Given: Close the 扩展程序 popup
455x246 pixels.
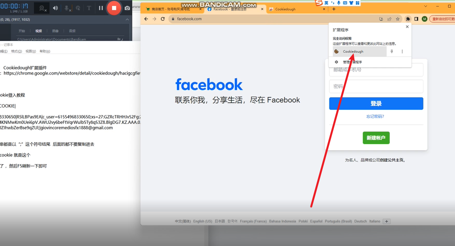Looking at the screenshot, I should pyautogui.click(x=407, y=27).
